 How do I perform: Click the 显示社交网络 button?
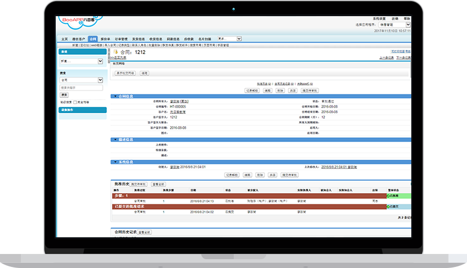125,73
